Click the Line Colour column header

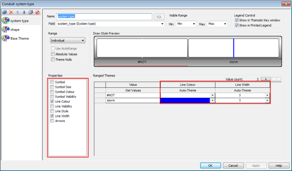(x=188, y=85)
